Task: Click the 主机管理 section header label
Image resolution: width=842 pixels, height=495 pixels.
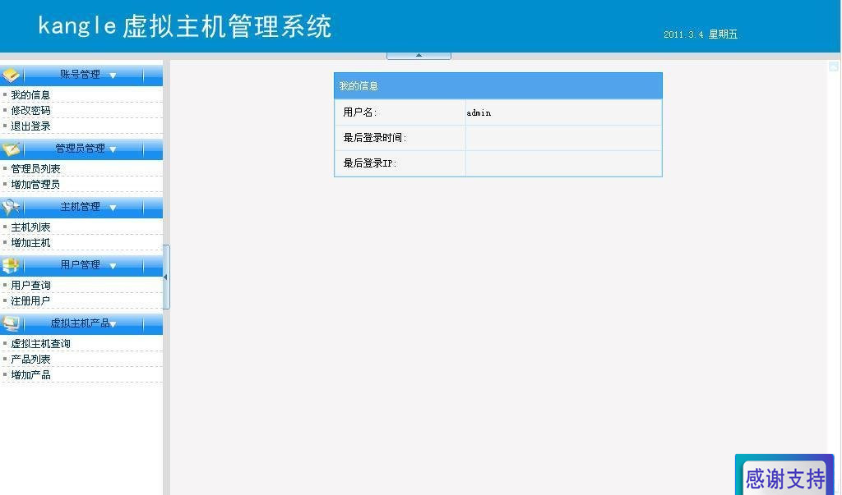Action: click(80, 207)
